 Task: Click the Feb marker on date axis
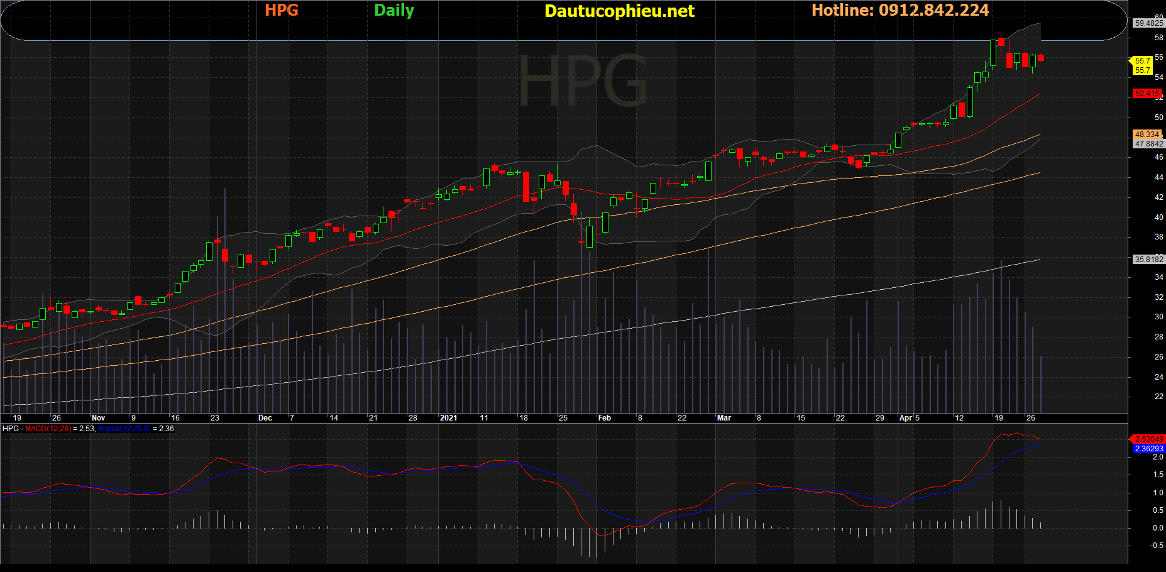pyautogui.click(x=604, y=418)
